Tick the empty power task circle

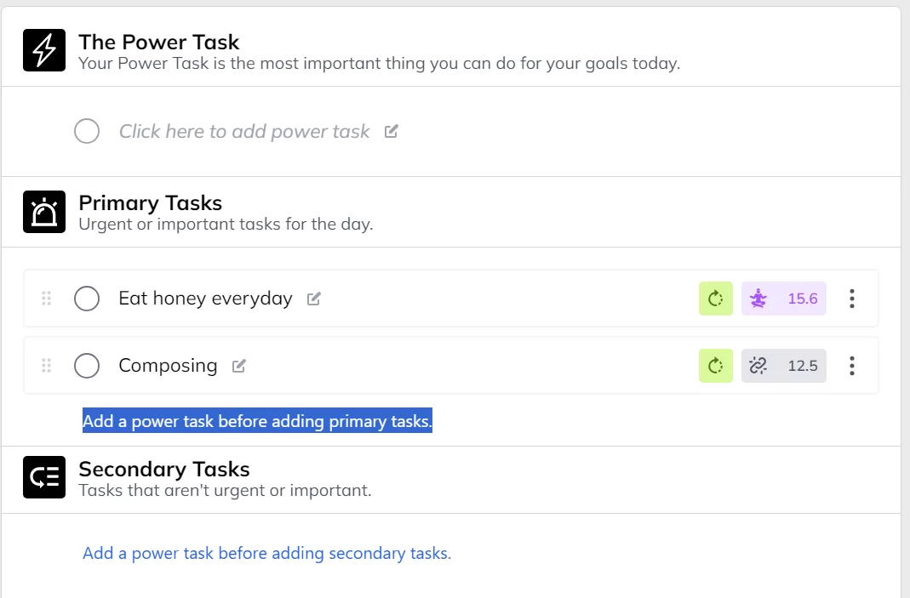87,131
